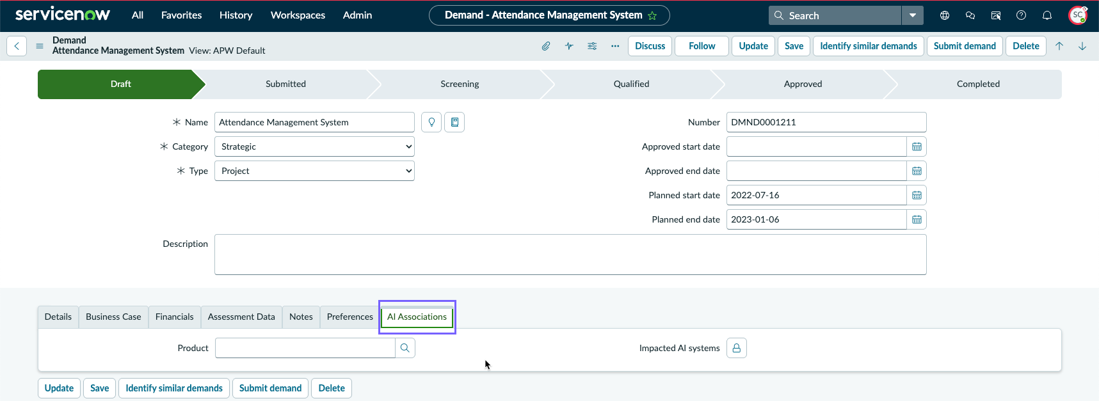This screenshot has height=401, width=1099.
Task: Open the History menu
Action: point(236,15)
